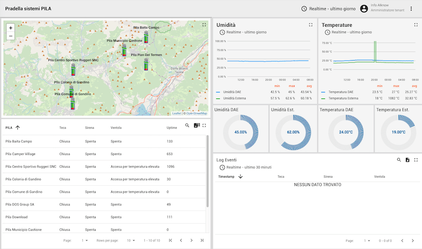Image resolution: width=422 pixels, height=249 pixels.
Task: Open the OpenStreetMap attribution link
Action: point(196,113)
